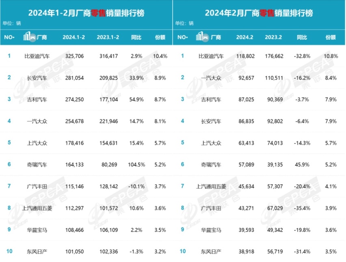This screenshot has height=262, width=346.
Task: Click the -6.4% cell
Action: point(302,121)
